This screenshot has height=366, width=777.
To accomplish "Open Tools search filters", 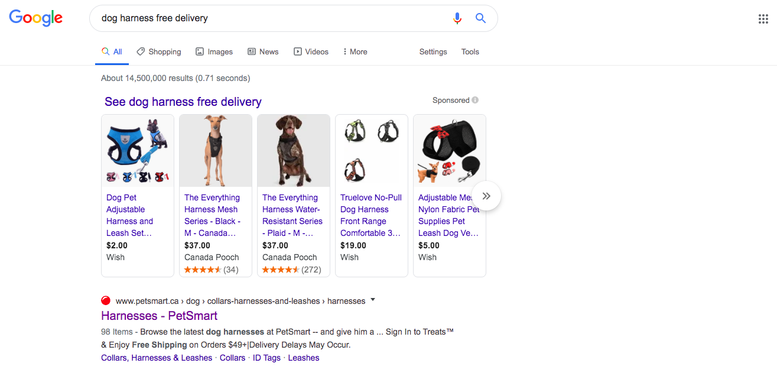I will point(470,52).
